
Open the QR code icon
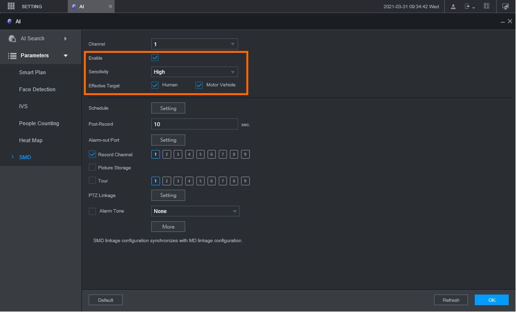click(x=486, y=7)
